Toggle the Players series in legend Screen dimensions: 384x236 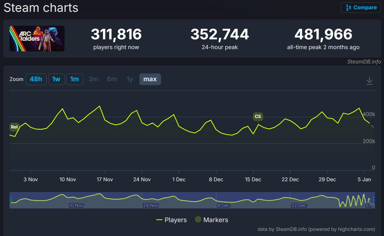point(172,220)
